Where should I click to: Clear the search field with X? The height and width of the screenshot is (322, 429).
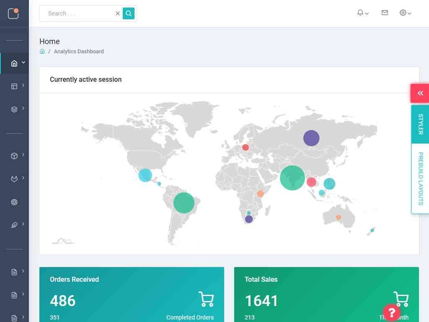[118, 13]
